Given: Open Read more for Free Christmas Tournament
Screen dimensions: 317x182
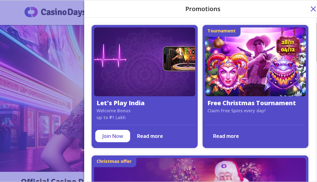Looking at the screenshot, I should point(226,136).
